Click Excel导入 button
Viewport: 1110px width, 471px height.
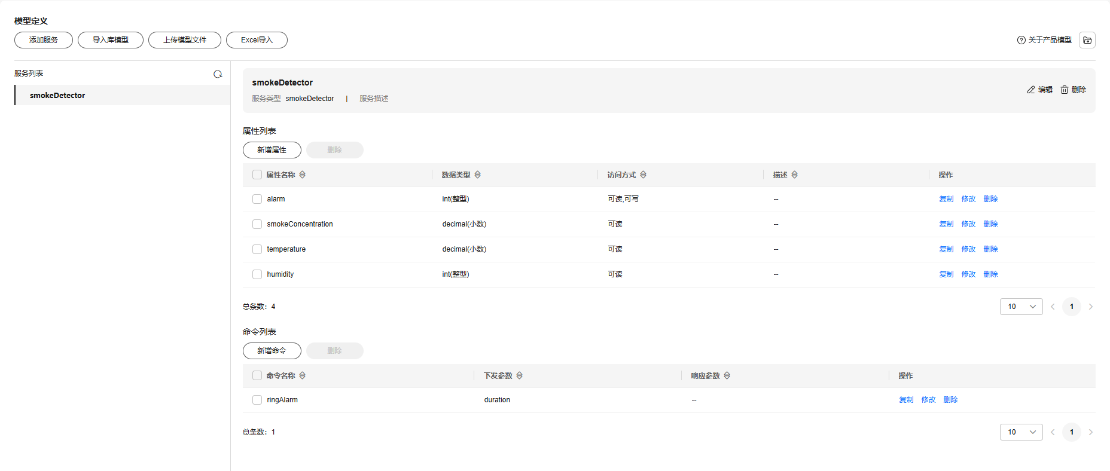[257, 40]
